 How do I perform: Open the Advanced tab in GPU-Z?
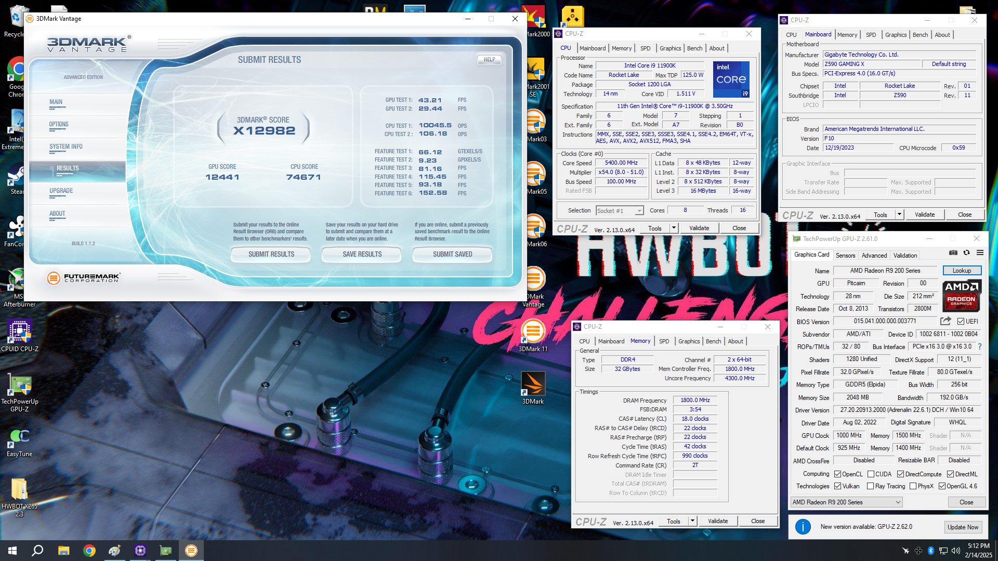(874, 256)
